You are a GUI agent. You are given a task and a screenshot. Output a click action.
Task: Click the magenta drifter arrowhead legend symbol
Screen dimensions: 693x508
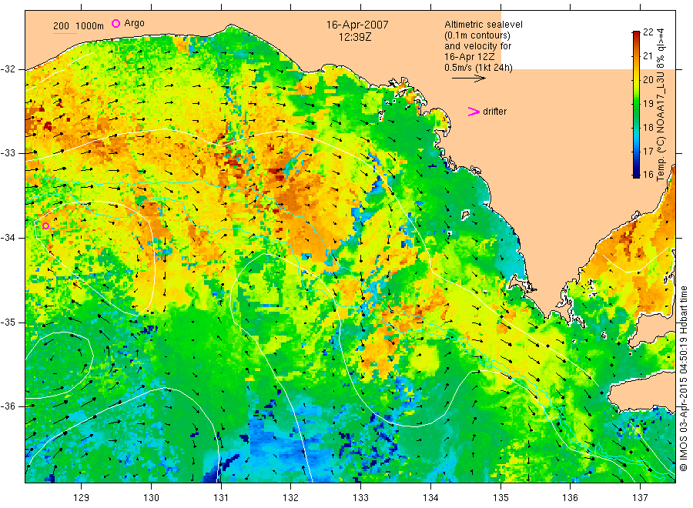pyautogui.click(x=474, y=112)
